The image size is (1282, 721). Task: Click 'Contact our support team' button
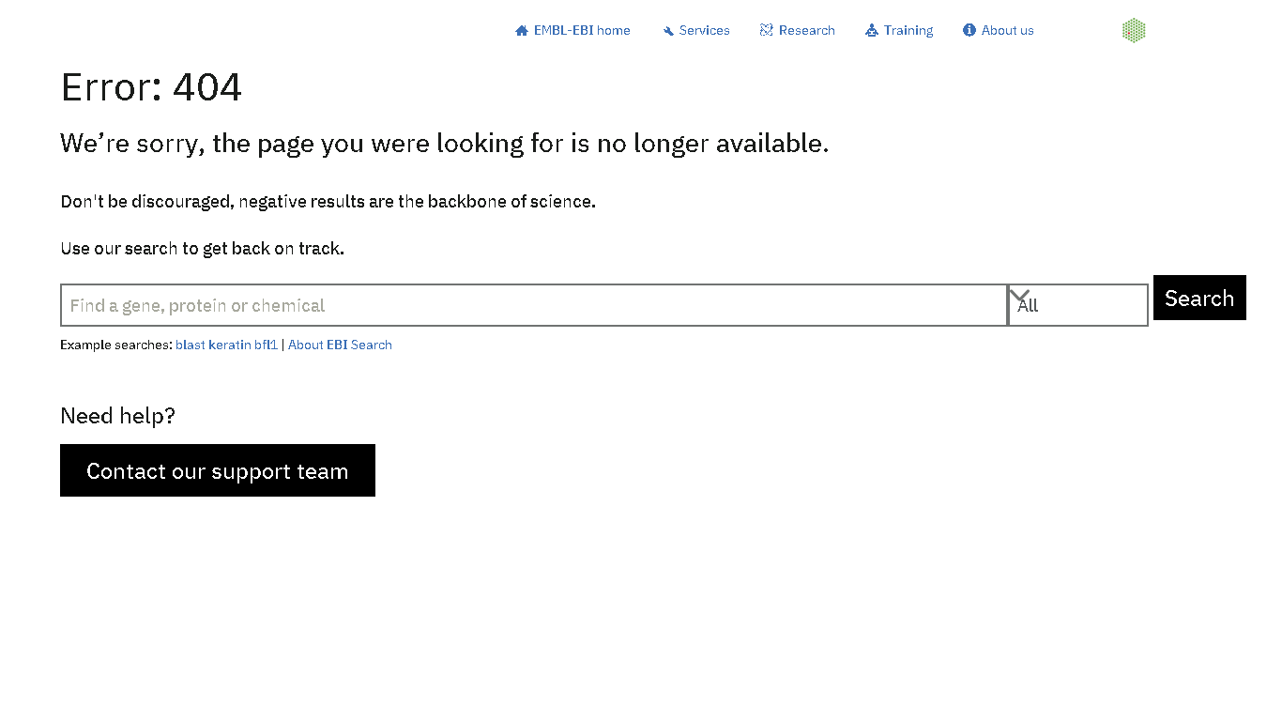point(218,470)
